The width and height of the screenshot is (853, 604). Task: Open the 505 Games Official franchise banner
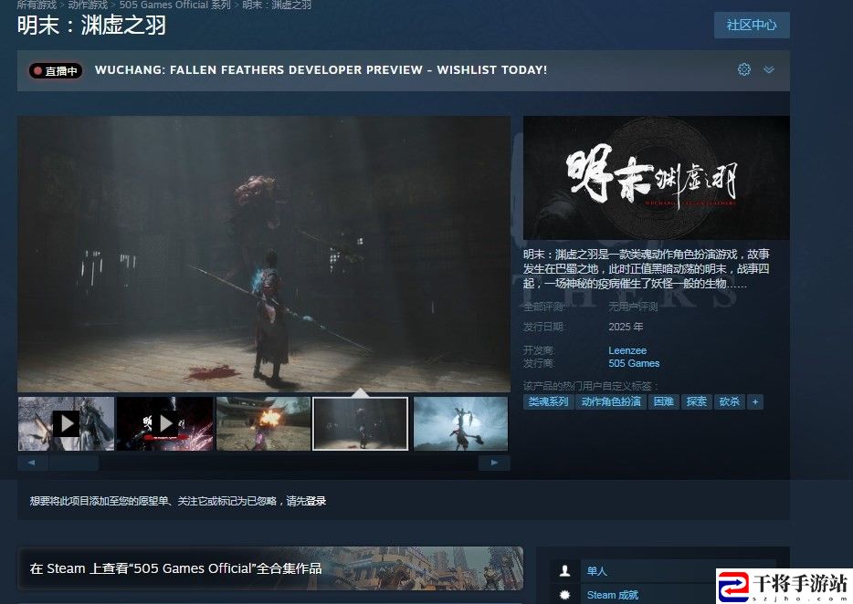(x=270, y=568)
